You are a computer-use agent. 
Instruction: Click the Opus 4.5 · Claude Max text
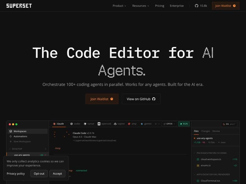pyautogui.click(x=84, y=137)
